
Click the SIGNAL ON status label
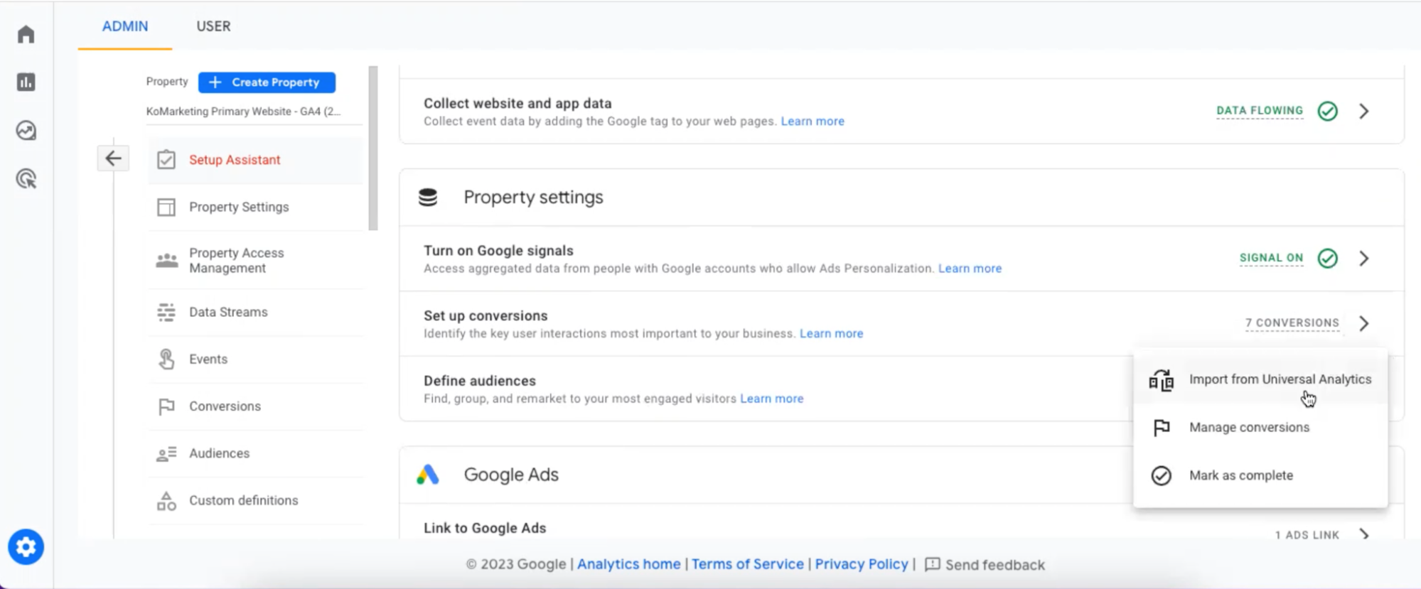[x=1271, y=258]
